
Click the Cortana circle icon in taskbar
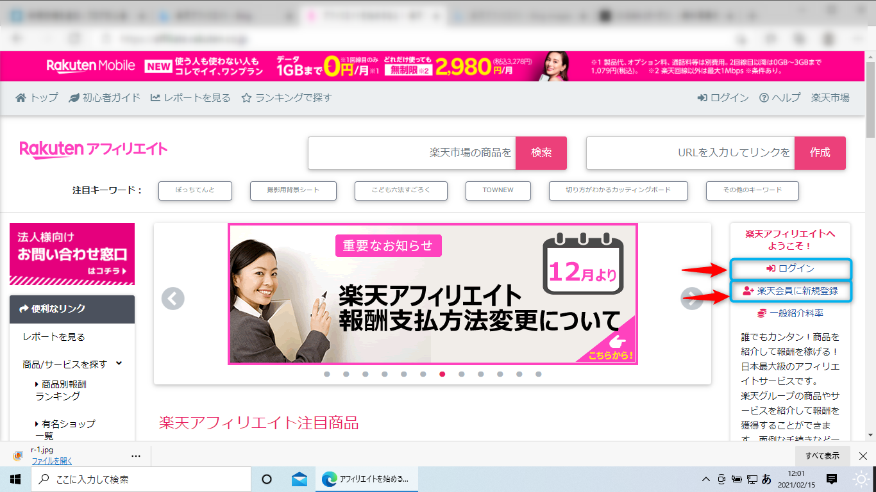(267, 479)
